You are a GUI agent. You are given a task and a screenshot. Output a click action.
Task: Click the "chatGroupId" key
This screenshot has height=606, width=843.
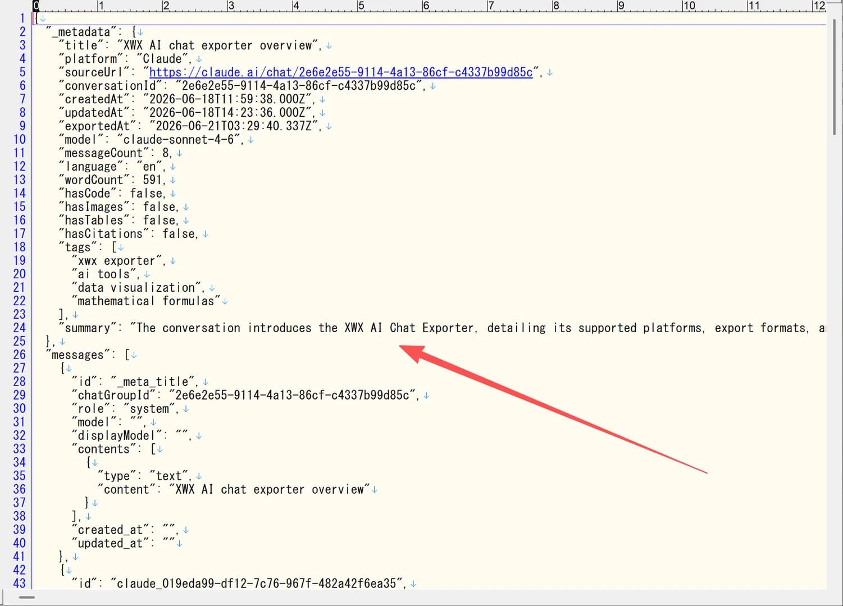coord(113,396)
